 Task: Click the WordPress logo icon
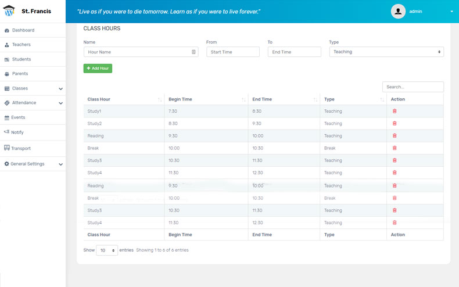[9, 11]
